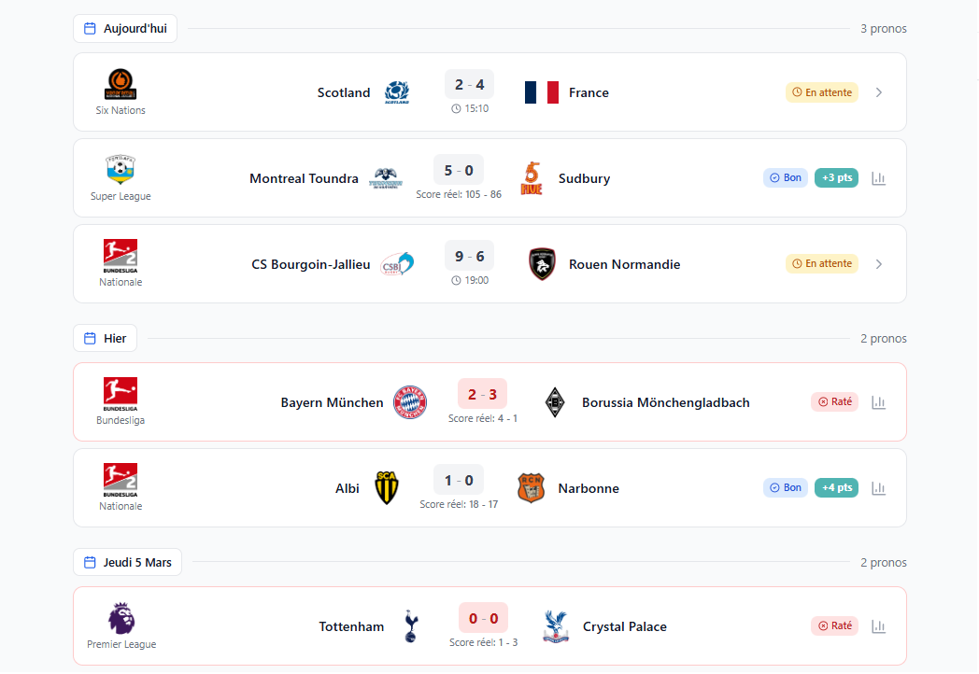
Task: Click stats chart icon on Albi row
Action: (878, 488)
